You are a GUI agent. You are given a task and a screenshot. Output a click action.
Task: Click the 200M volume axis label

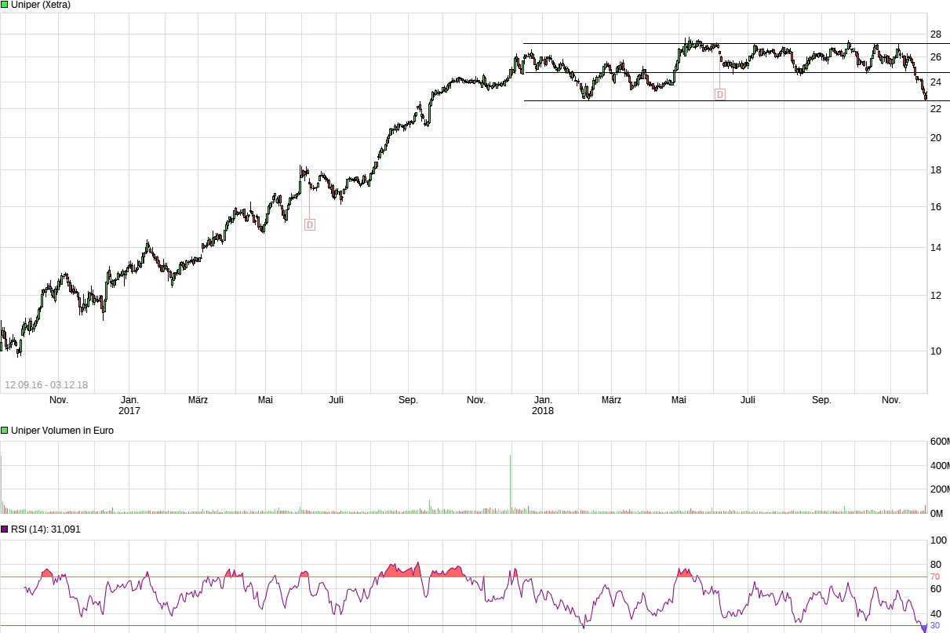tap(939, 489)
